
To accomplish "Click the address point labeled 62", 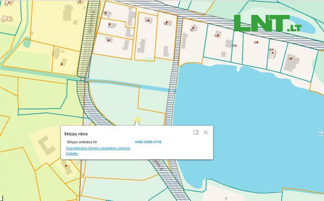I will click(218, 36).
